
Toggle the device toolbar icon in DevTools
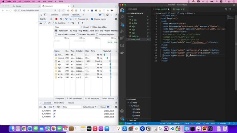coord(45,15)
